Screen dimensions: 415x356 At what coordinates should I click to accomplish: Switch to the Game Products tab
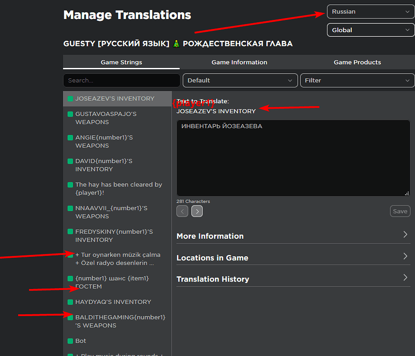(x=357, y=62)
